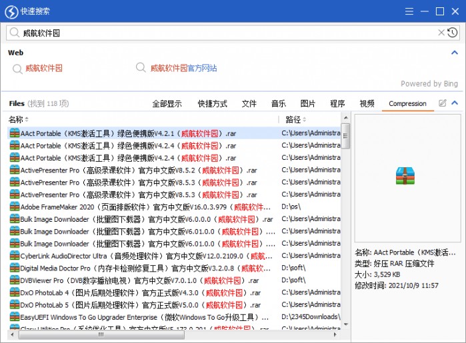Select the Compression tab
Screen dimensions: 466x343
[407, 104]
